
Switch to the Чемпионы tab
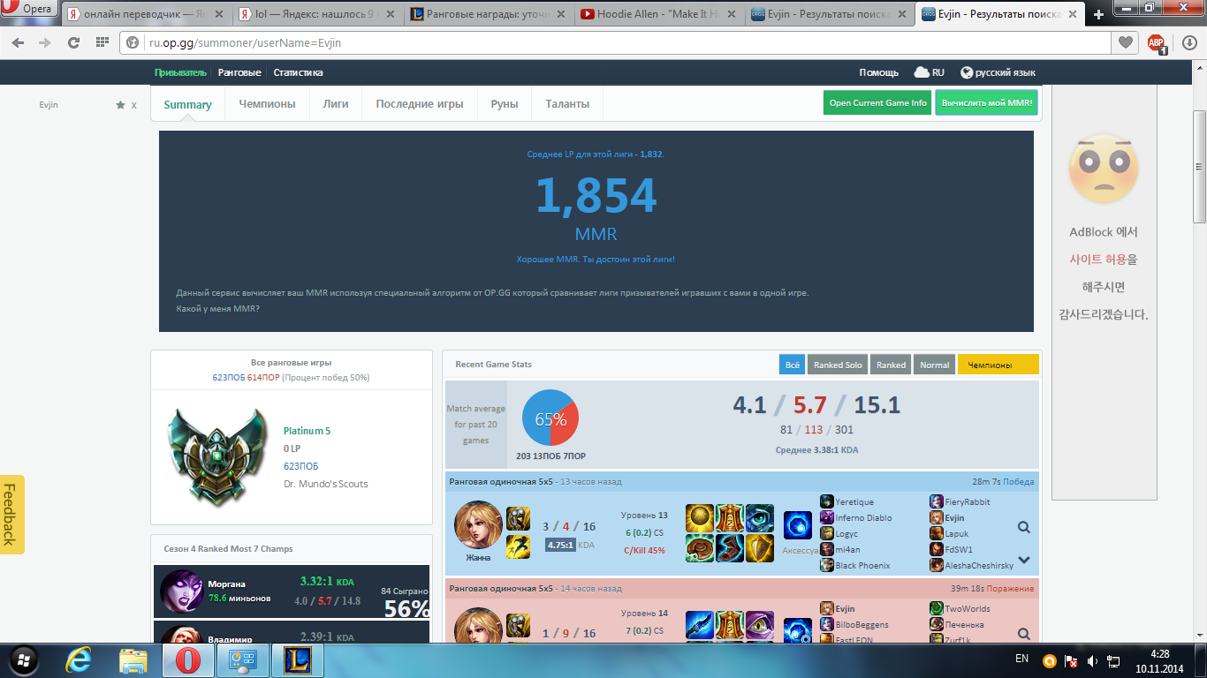[267, 104]
